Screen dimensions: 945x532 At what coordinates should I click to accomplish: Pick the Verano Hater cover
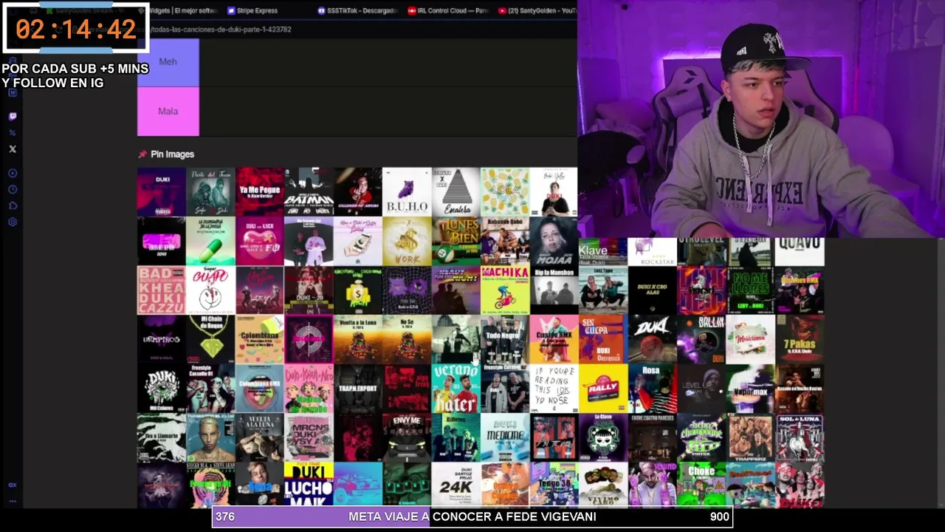coord(456,389)
